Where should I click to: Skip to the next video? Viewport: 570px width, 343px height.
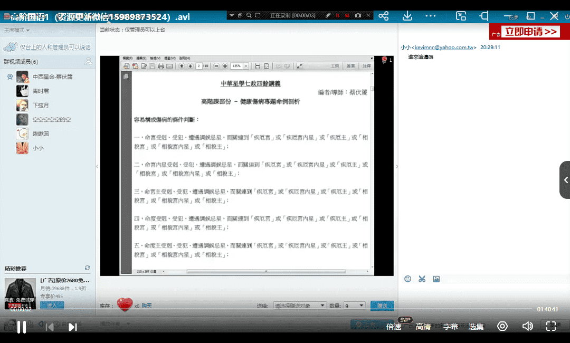(x=73, y=327)
